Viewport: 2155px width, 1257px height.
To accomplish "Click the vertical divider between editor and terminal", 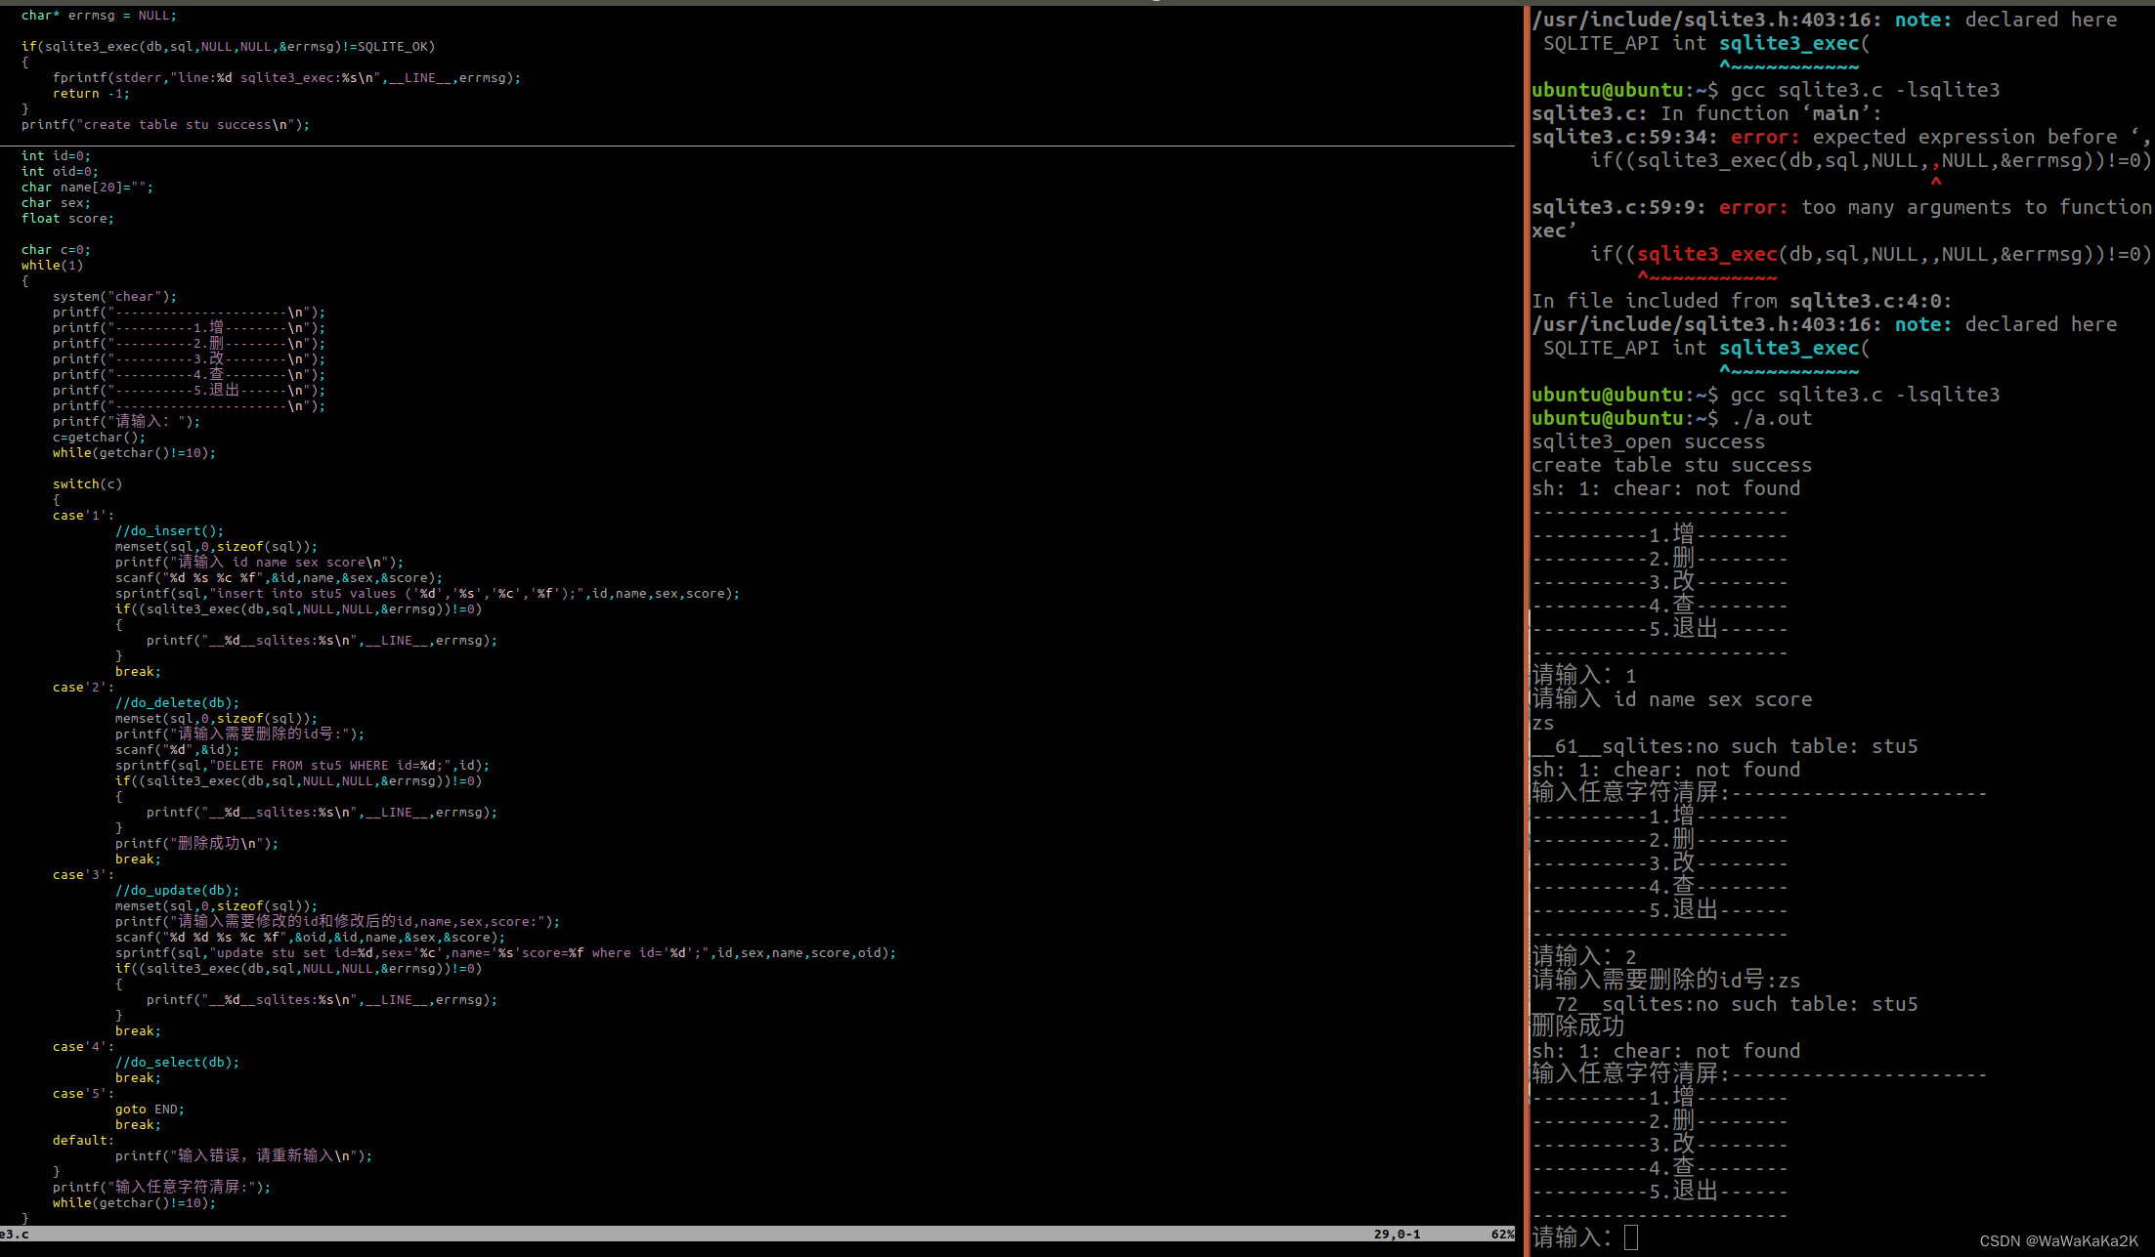I will (x=1524, y=625).
